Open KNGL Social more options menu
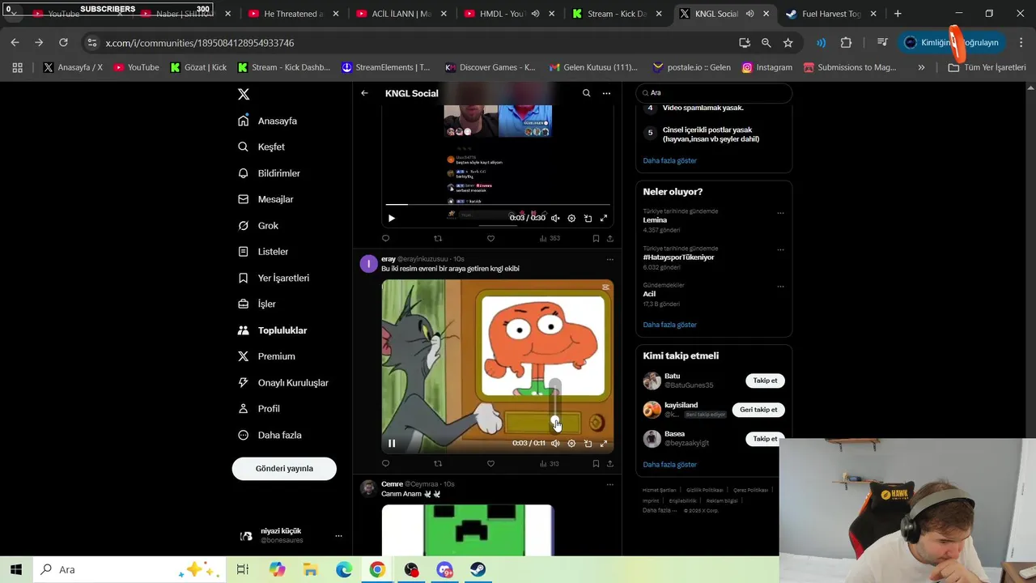The height and width of the screenshot is (583, 1036). click(606, 93)
